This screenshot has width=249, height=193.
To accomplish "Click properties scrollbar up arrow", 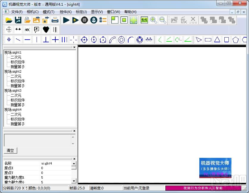I will point(74,164).
